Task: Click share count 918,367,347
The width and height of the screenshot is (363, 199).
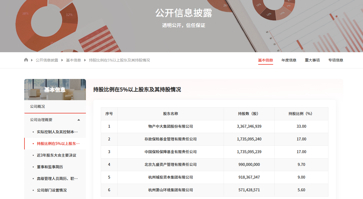Action: click(x=249, y=177)
